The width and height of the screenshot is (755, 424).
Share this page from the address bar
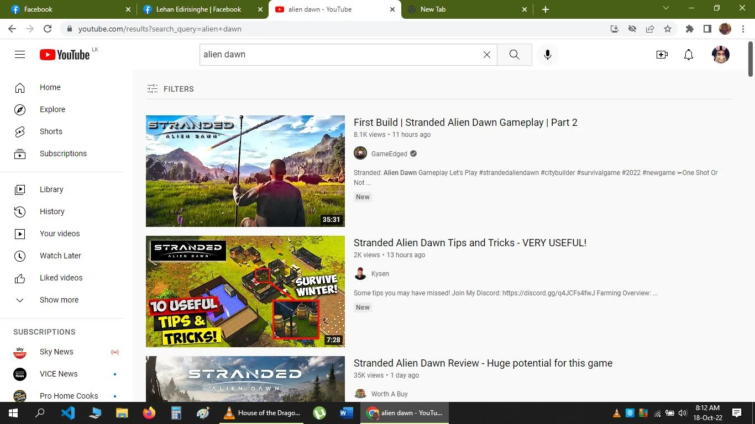[x=650, y=29]
